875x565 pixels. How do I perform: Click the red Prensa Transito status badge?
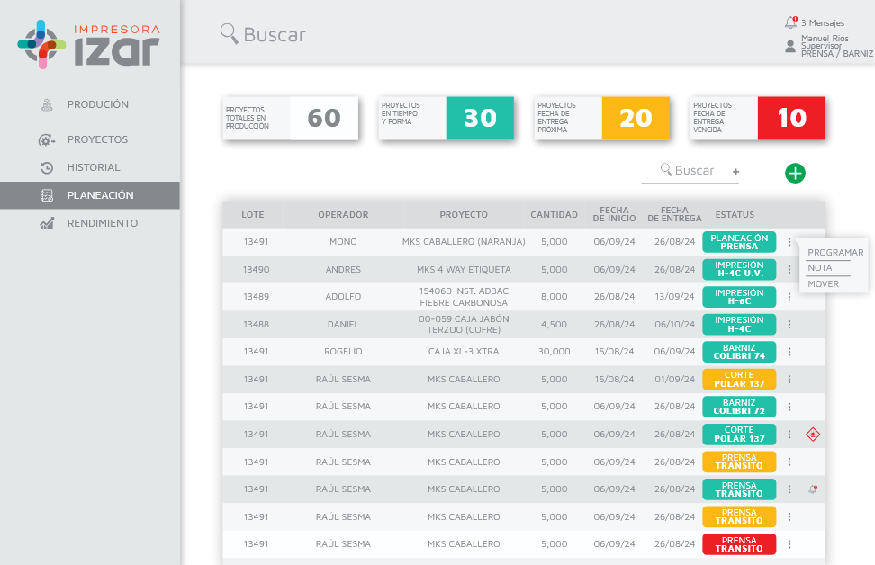[x=739, y=544]
